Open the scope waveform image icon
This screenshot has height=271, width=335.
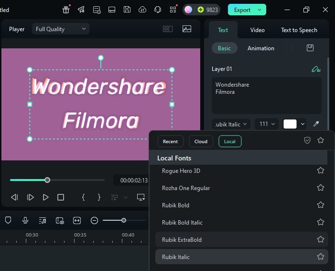tap(187, 29)
